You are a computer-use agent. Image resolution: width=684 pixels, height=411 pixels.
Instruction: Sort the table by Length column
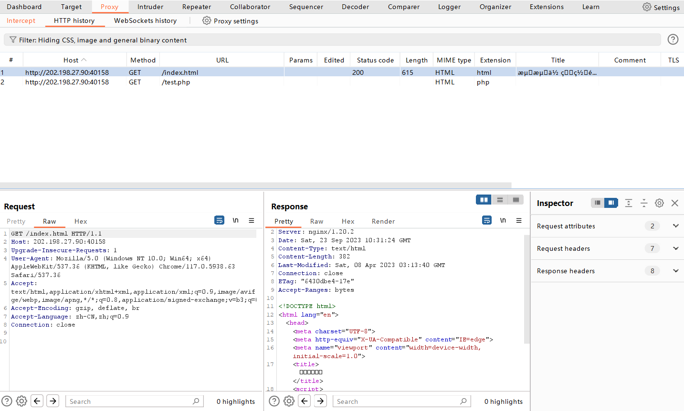pyautogui.click(x=417, y=60)
